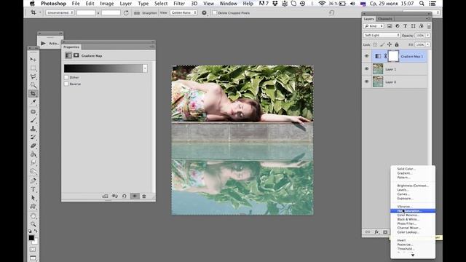Switch to the Channels tab
Viewport: 466px width, 262px height.
point(385,19)
